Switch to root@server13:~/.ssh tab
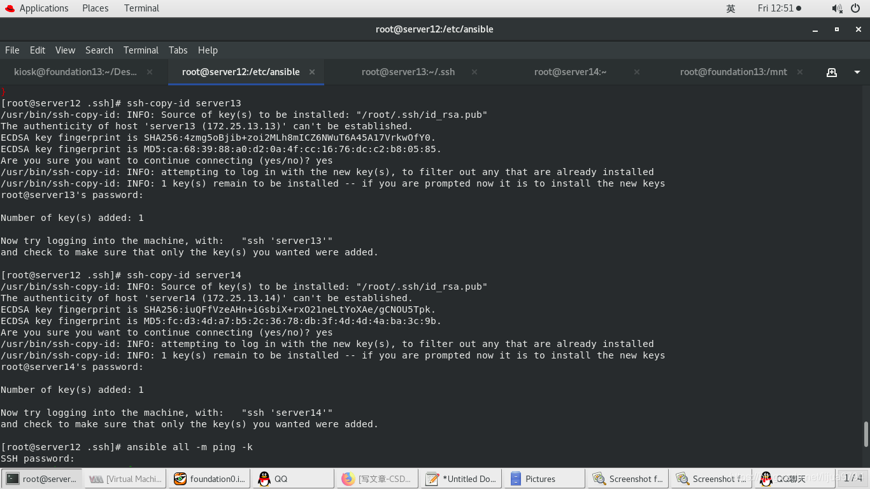The width and height of the screenshot is (870, 489). click(x=408, y=72)
